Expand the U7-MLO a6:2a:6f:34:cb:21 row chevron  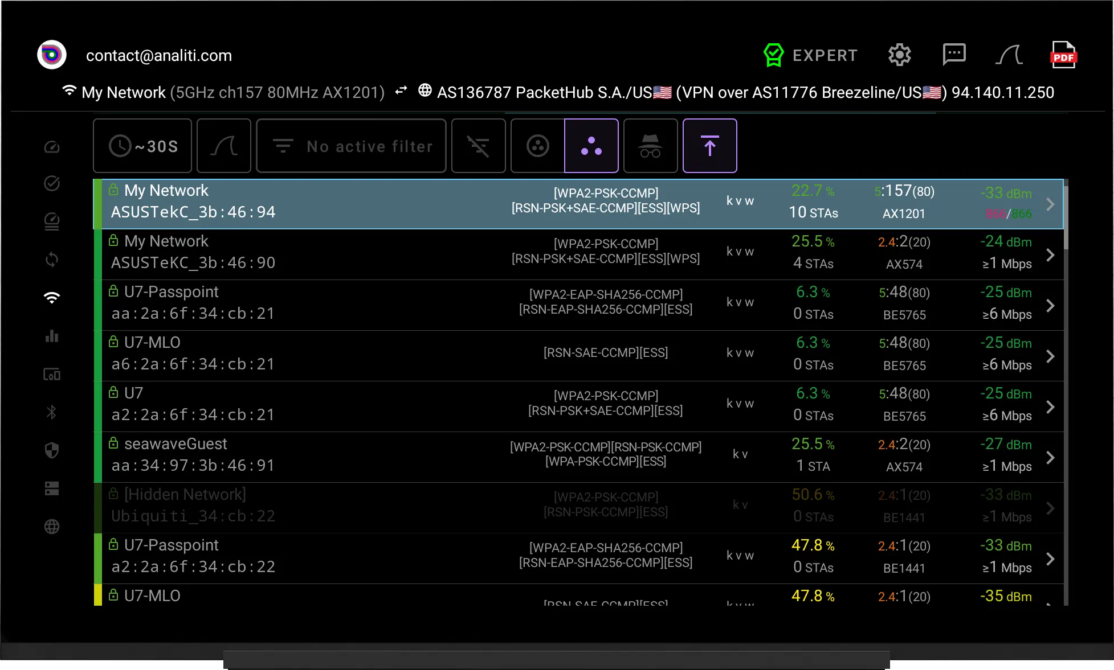(x=1050, y=356)
